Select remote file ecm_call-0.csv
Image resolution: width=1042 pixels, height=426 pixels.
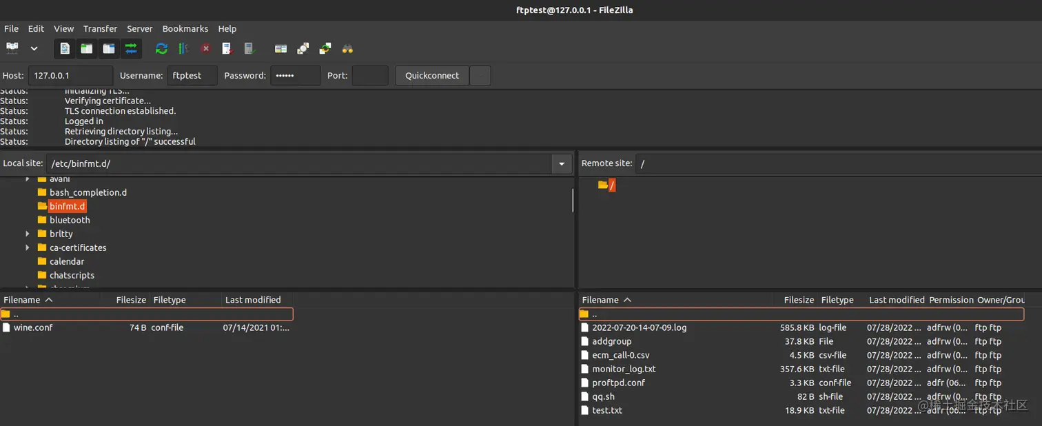[x=801, y=355]
